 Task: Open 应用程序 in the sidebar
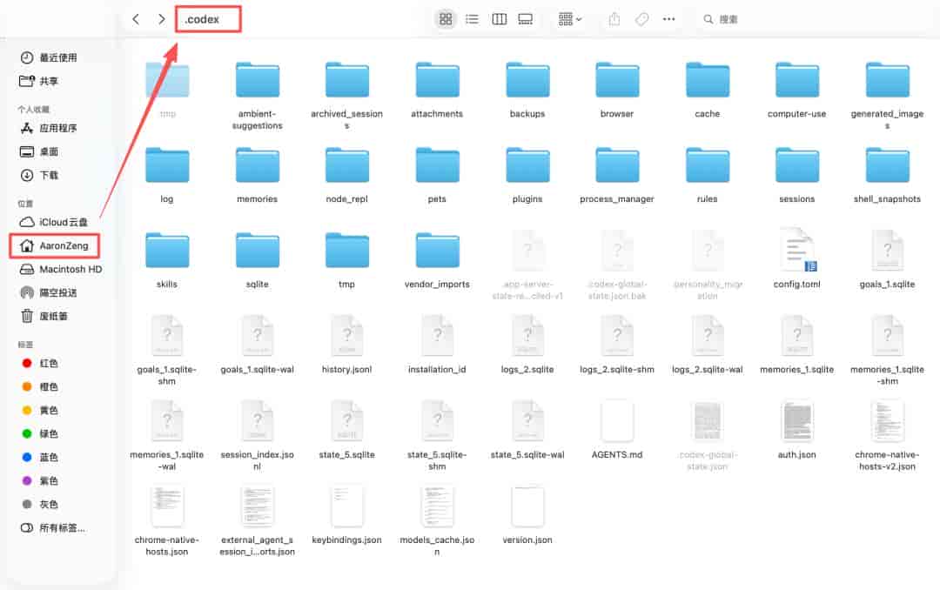49,128
